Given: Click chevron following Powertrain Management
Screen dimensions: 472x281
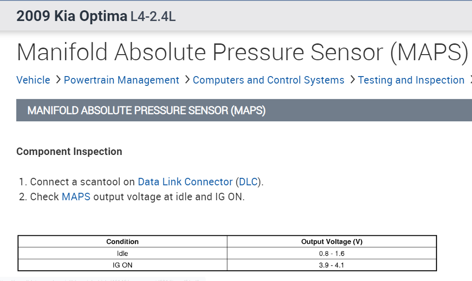Looking at the screenshot, I should click(187, 80).
